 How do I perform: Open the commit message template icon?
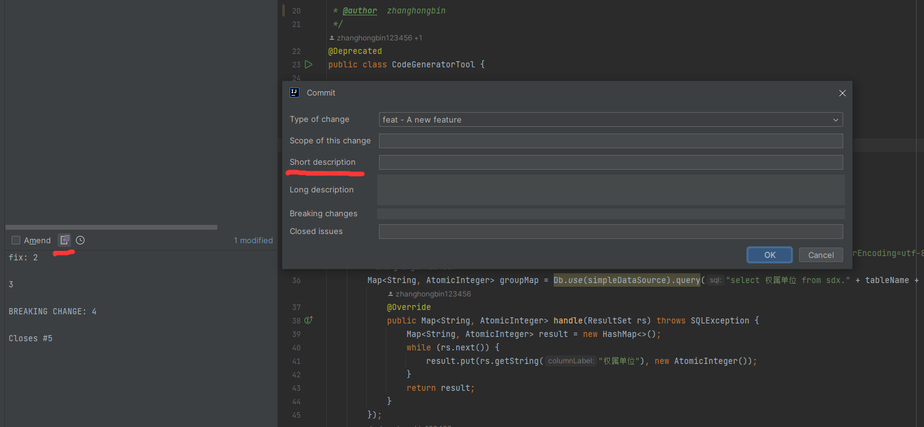64,240
